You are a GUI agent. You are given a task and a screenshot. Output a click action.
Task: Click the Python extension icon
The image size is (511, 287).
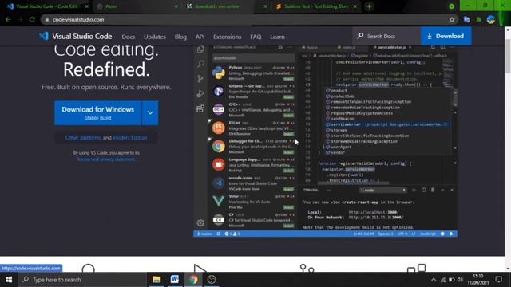click(219, 73)
